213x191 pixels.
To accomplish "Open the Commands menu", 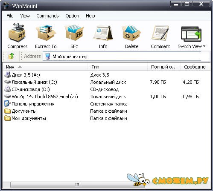I will pyautogui.click(x=47, y=16).
